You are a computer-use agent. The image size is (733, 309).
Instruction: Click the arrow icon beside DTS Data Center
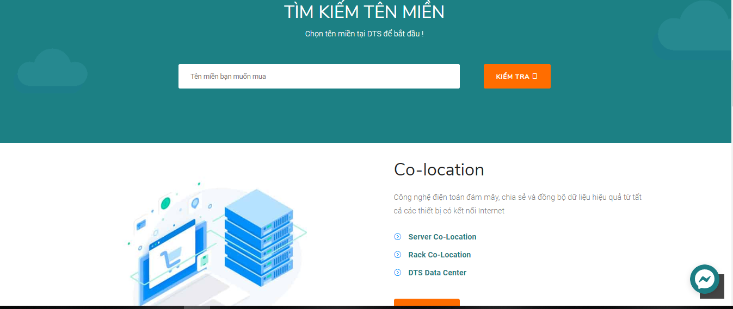click(x=398, y=273)
